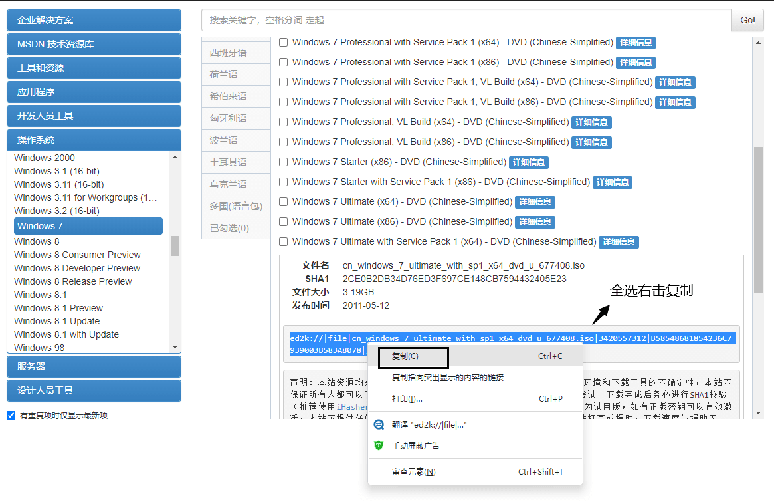774x504 pixels.
Task: Open 审查元素(N) from the context menu
Action: [x=475, y=472]
